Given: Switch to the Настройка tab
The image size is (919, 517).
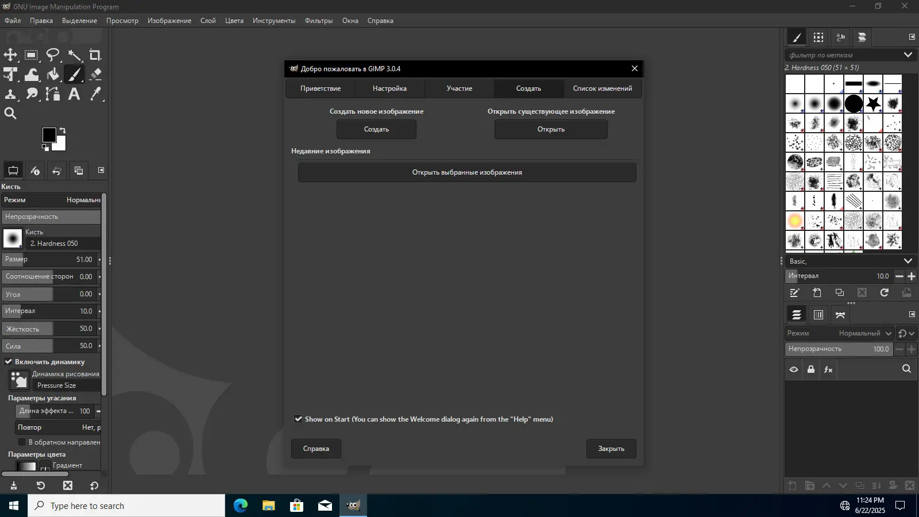Looking at the screenshot, I should pyautogui.click(x=389, y=88).
